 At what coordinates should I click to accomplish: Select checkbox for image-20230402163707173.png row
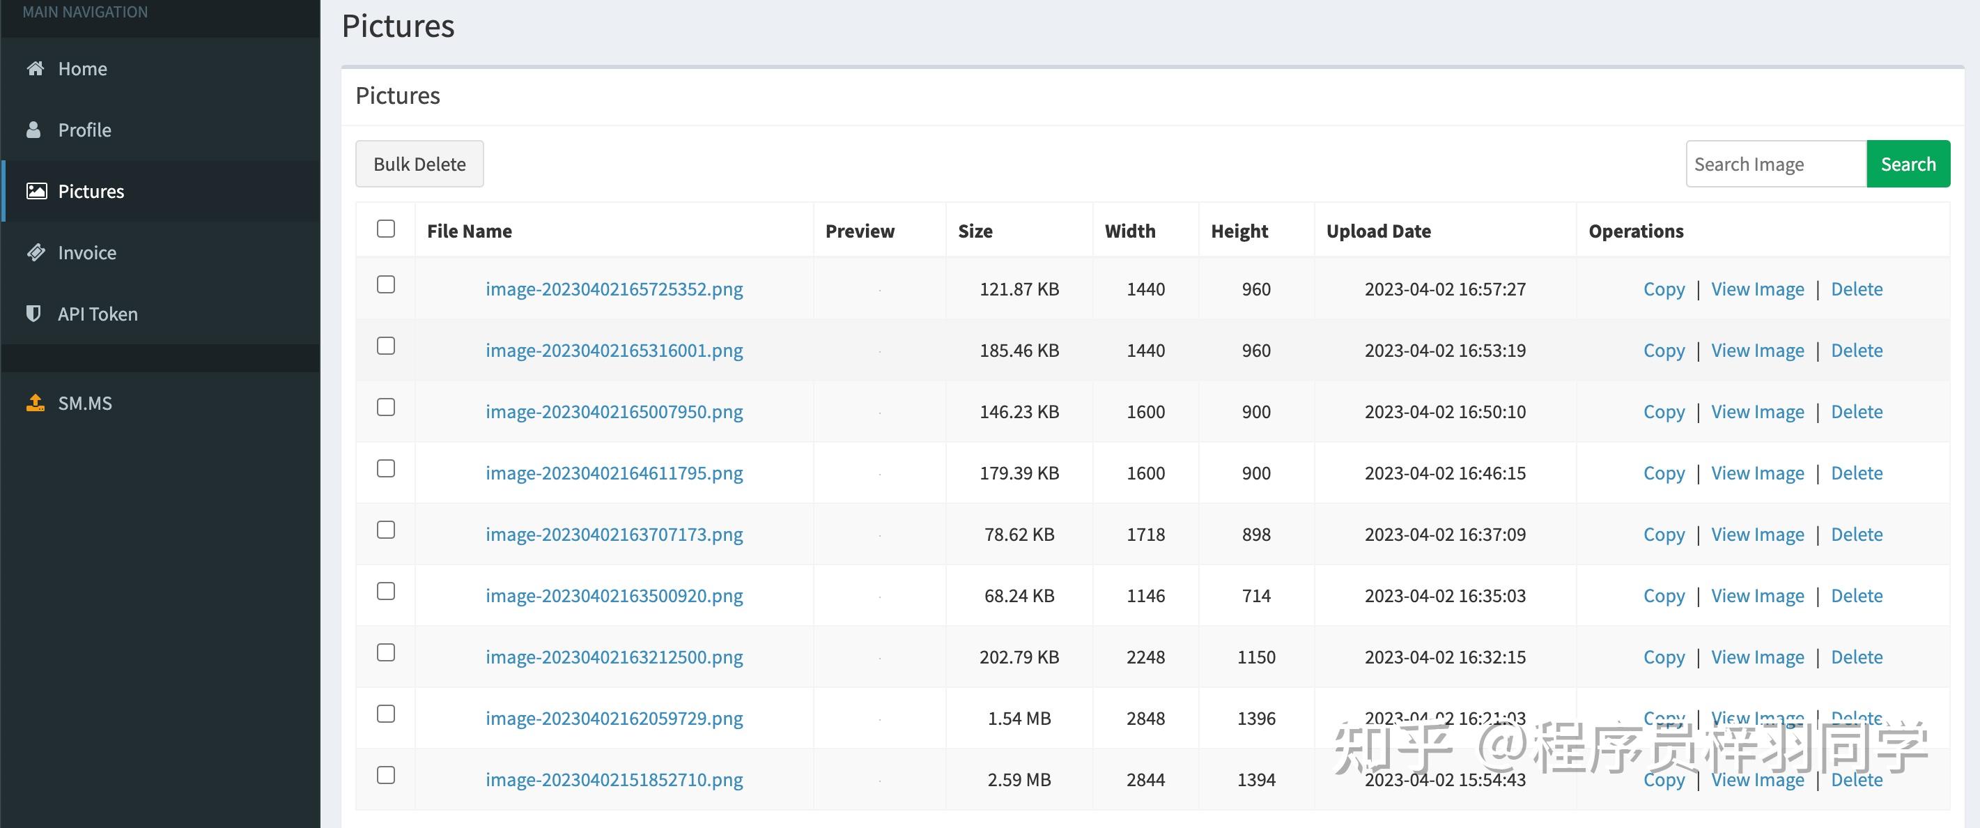tap(386, 530)
